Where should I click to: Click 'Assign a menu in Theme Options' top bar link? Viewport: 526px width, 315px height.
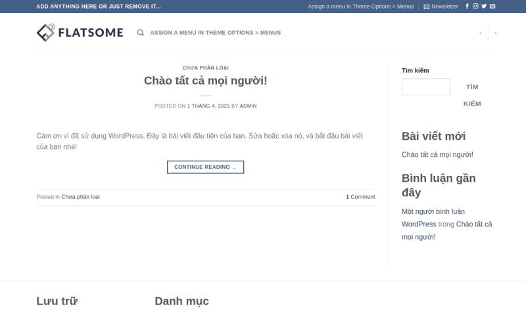point(360,7)
